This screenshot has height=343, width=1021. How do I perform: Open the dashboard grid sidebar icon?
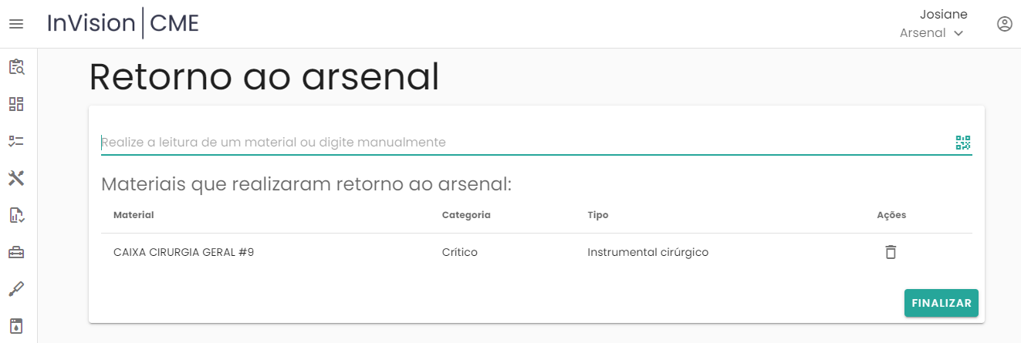16,104
